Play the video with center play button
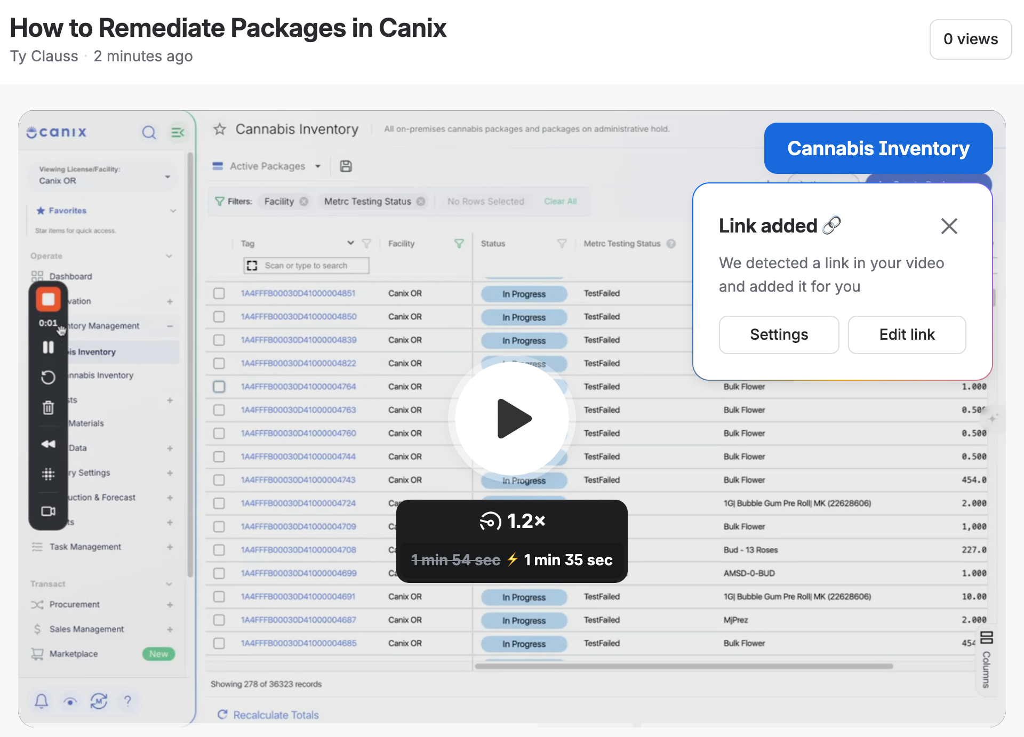Screen dimensions: 1024x737 (512, 419)
